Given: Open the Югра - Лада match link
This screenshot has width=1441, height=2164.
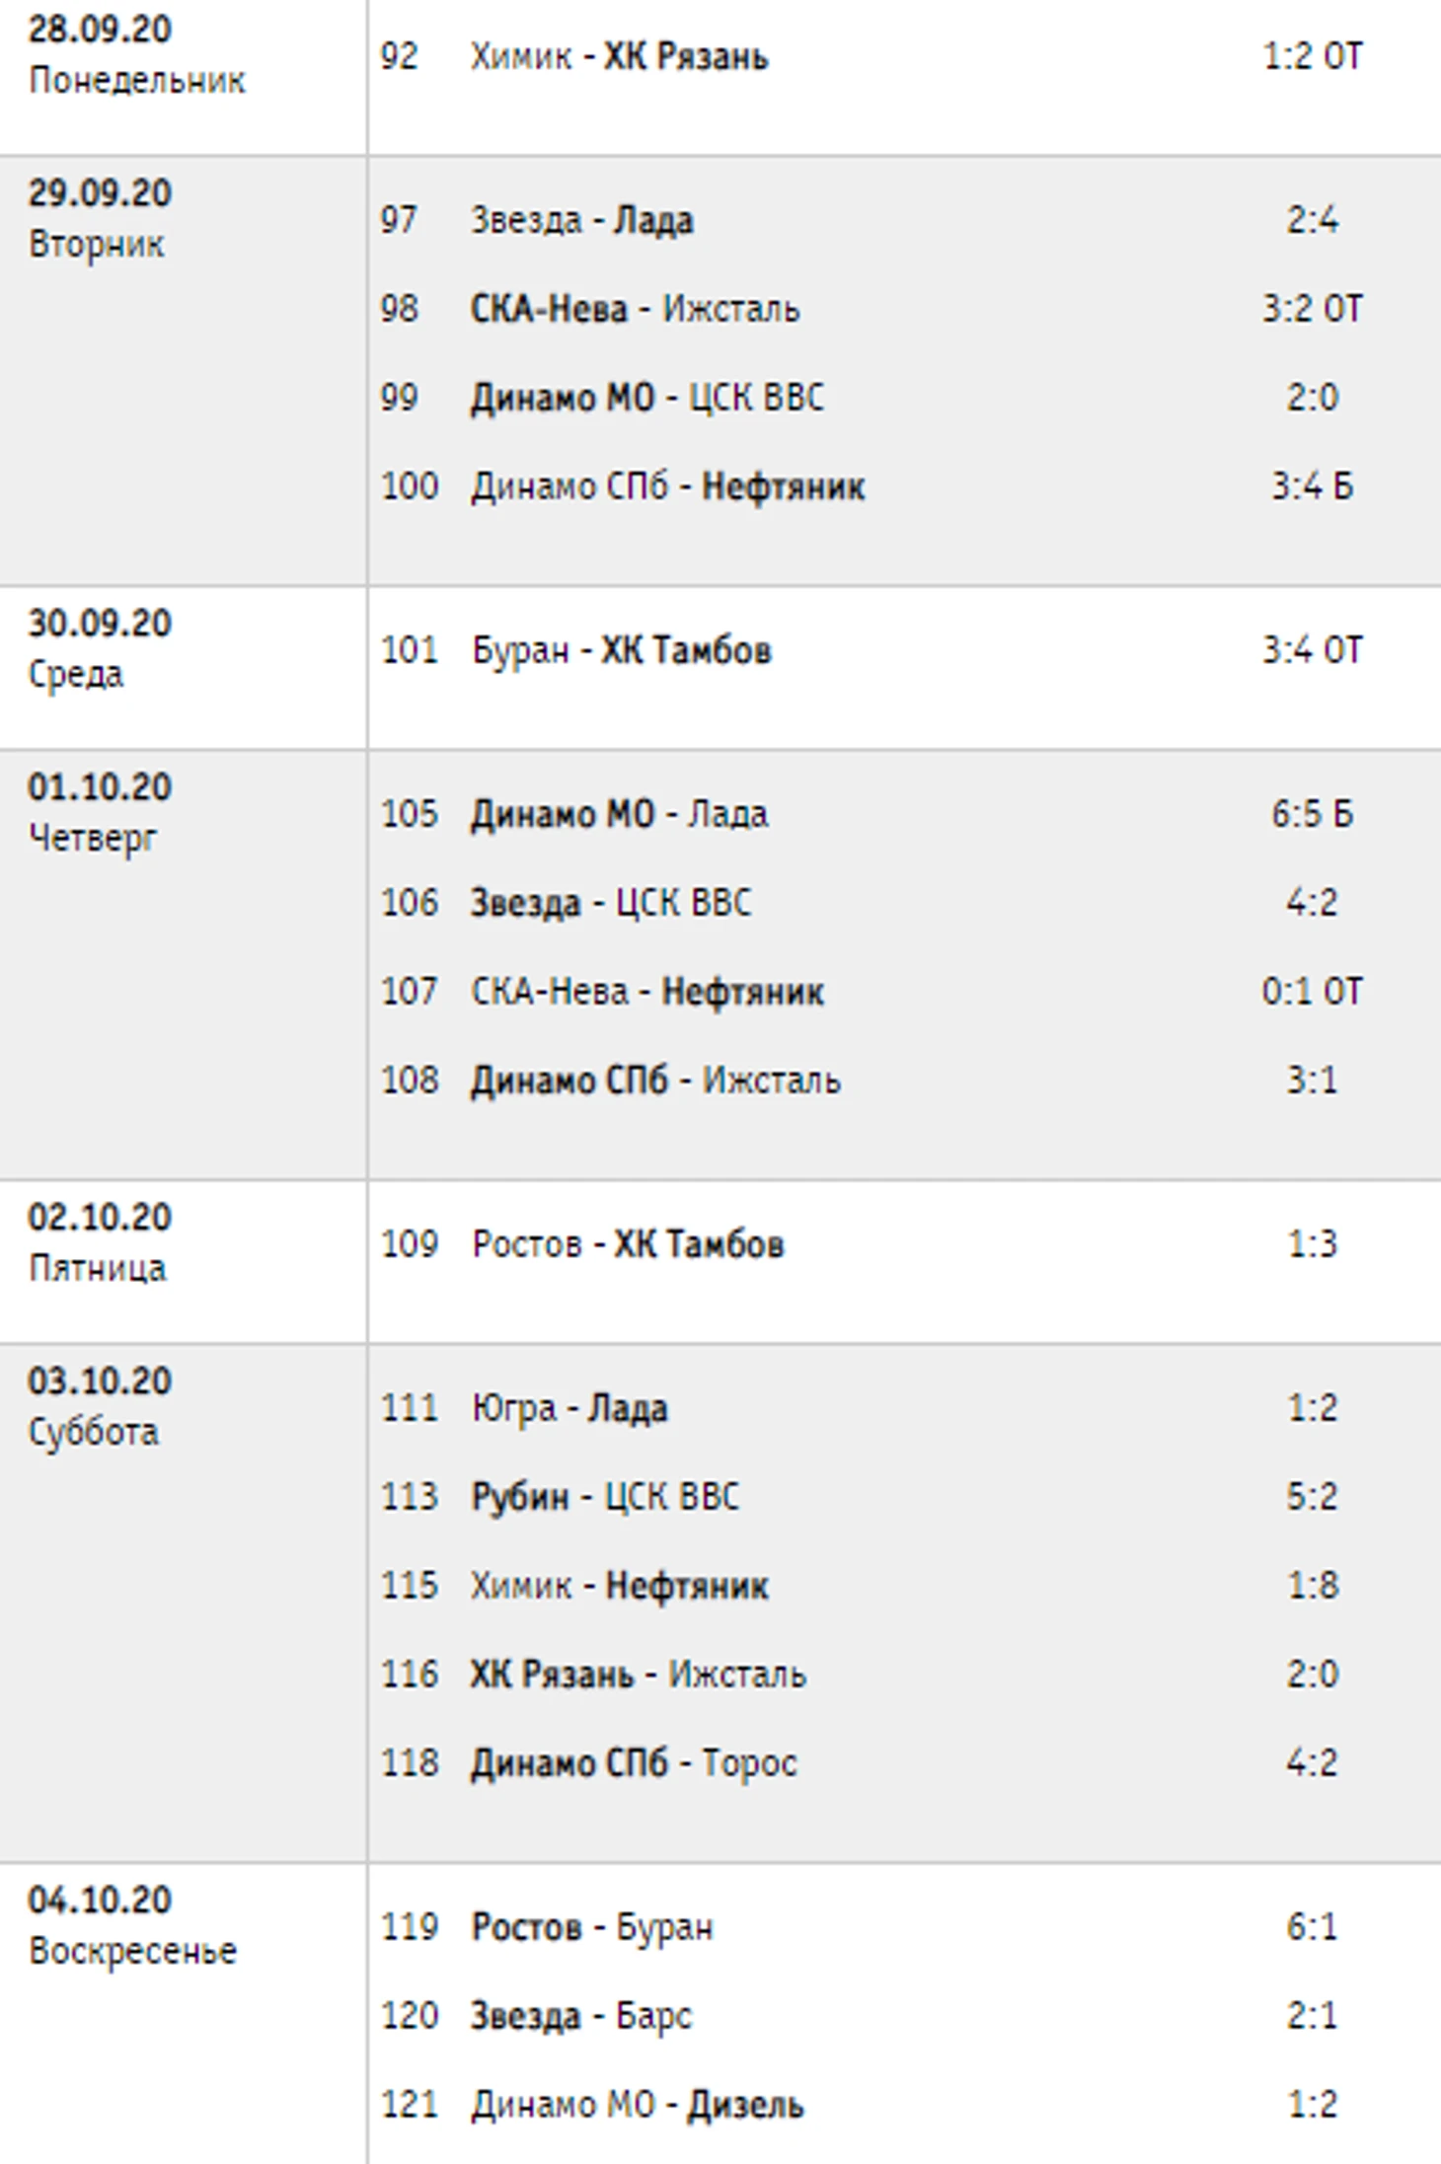Looking at the screenshot, I should (x=569, y=1408).
